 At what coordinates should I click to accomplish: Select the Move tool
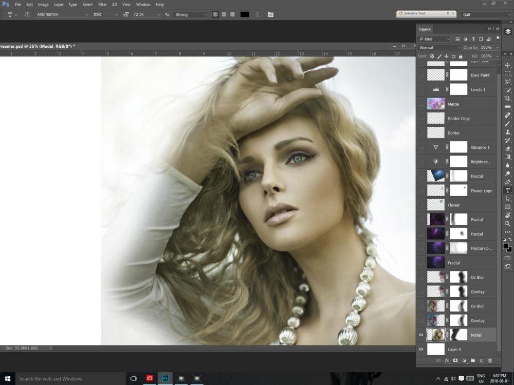click(507, 65)
